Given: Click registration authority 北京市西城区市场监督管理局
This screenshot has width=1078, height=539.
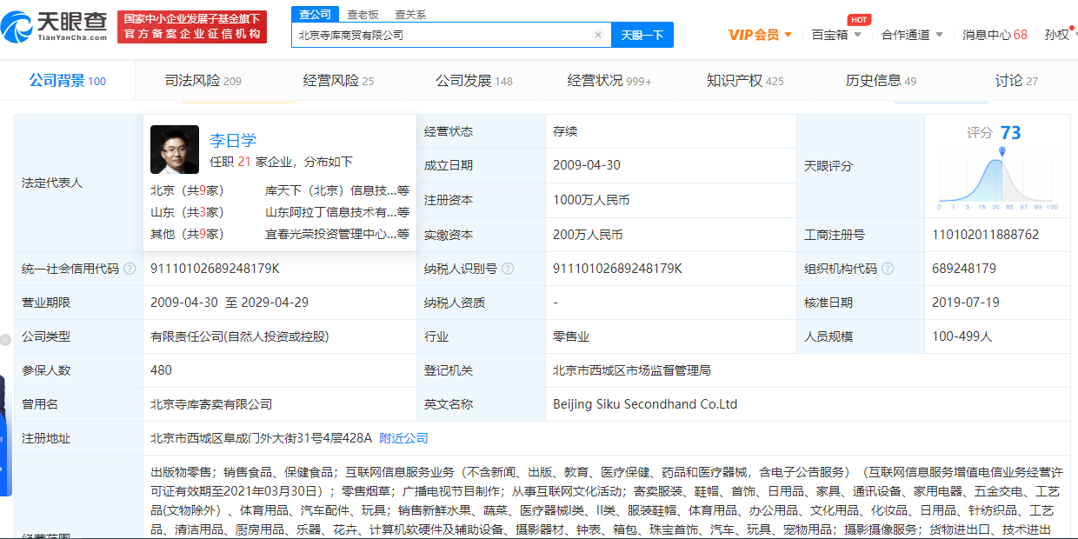Looking at the screenshot, I should pyautogui.click(x=632, y=370).
